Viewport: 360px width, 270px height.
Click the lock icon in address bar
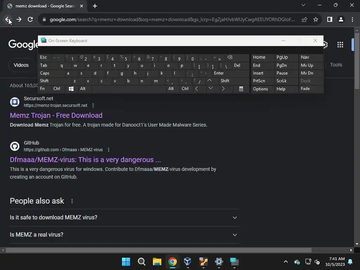pos(44,20)
